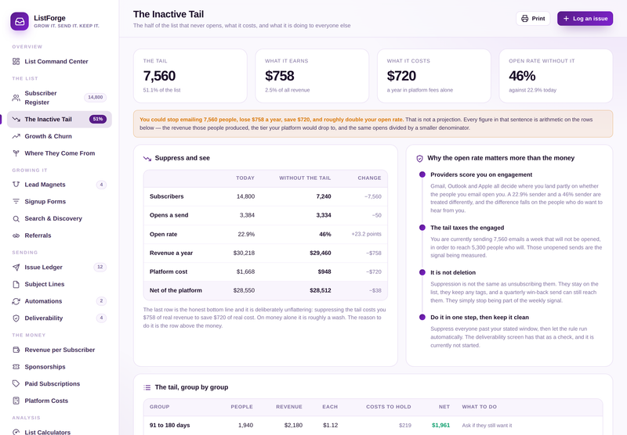Image resolution: width=627 pixels, height=435 pixels.
Task: Go to Platform Costs
Action: click(60, 401)
